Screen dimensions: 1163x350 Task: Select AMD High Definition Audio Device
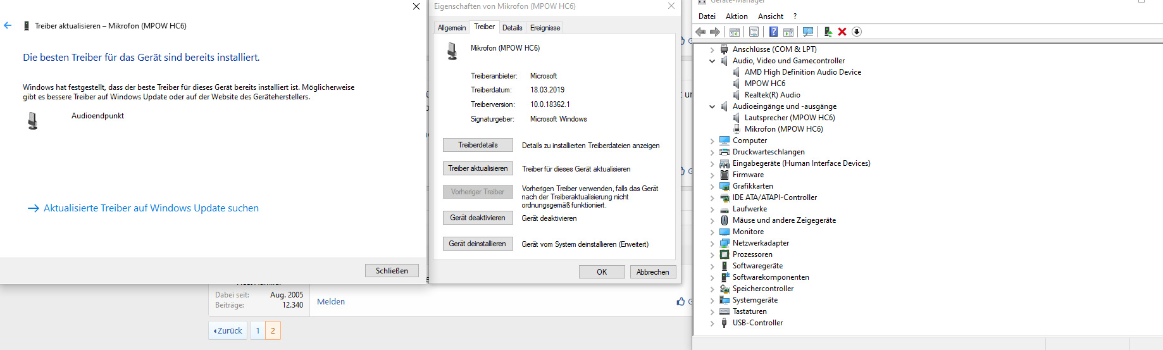802,72
